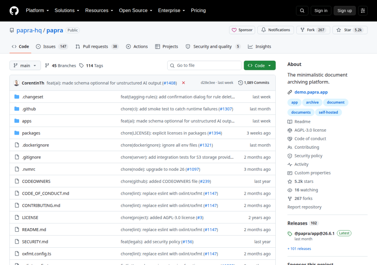Screen dimensions: 377x265
Task: Click the .nvmrc file icon
Action: [x=17, y=169]
